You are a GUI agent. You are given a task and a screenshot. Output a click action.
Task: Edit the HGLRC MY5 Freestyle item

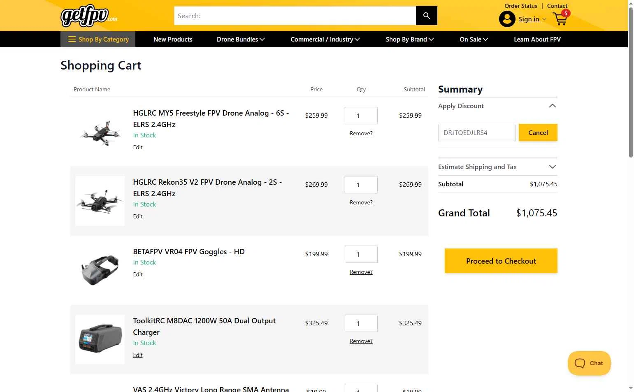[138, 147]
